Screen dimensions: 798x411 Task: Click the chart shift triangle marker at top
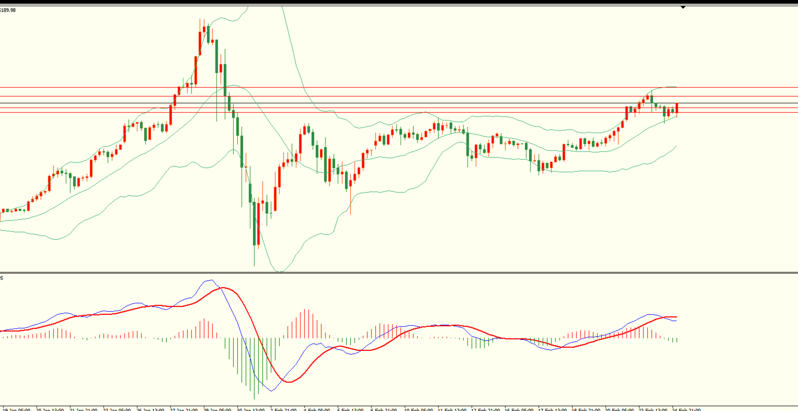pyautogui.click(x=683, y=7)
